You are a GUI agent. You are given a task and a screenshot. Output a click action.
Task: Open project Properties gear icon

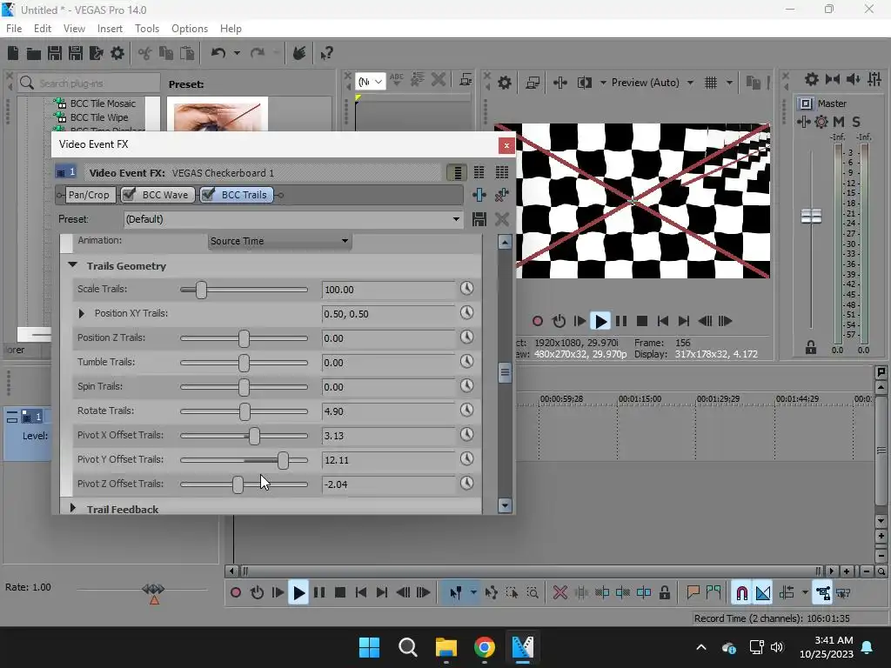tap(117, 53)
